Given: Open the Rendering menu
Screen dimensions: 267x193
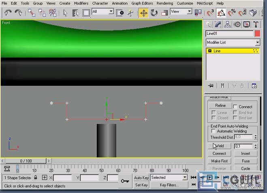Looking at the screenshot, I should 164,3.
